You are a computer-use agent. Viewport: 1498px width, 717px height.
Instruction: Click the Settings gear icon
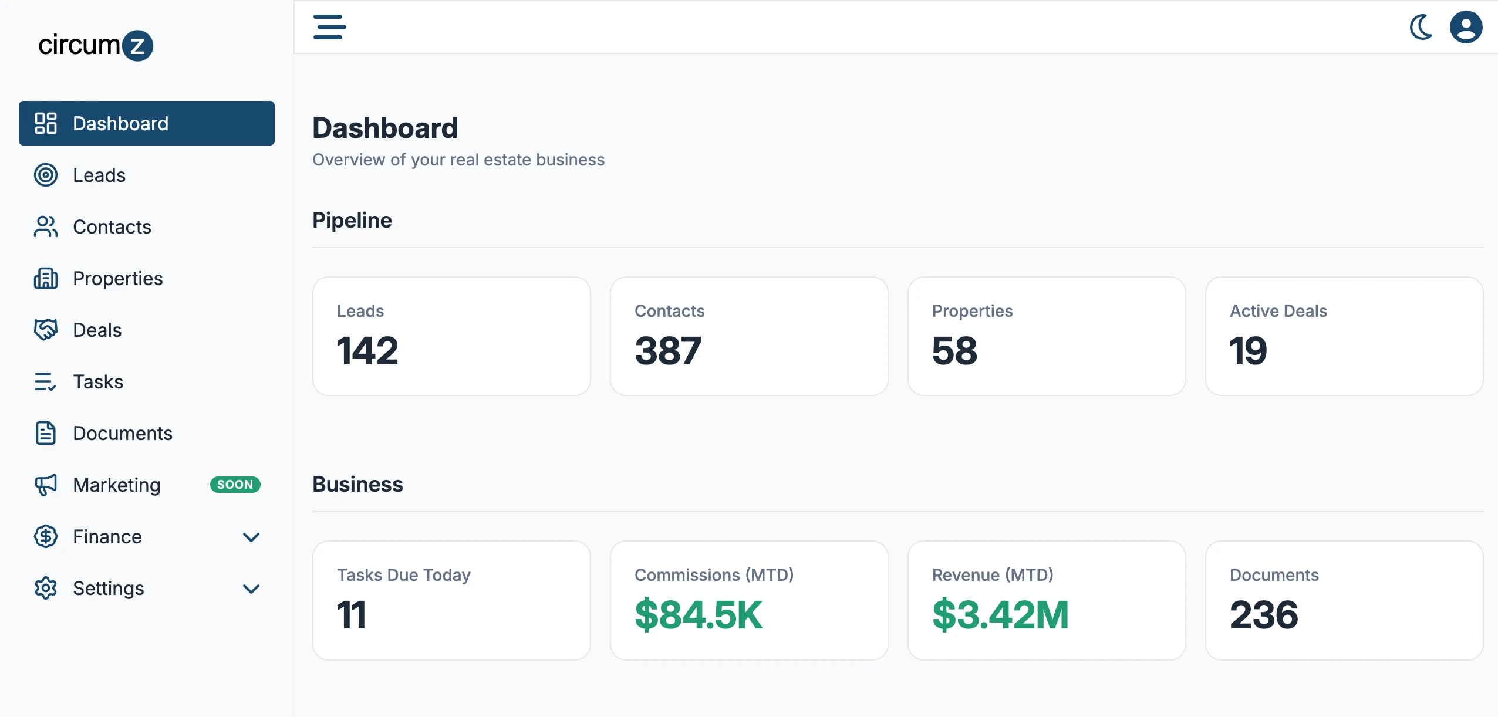[x=46, y=588]
